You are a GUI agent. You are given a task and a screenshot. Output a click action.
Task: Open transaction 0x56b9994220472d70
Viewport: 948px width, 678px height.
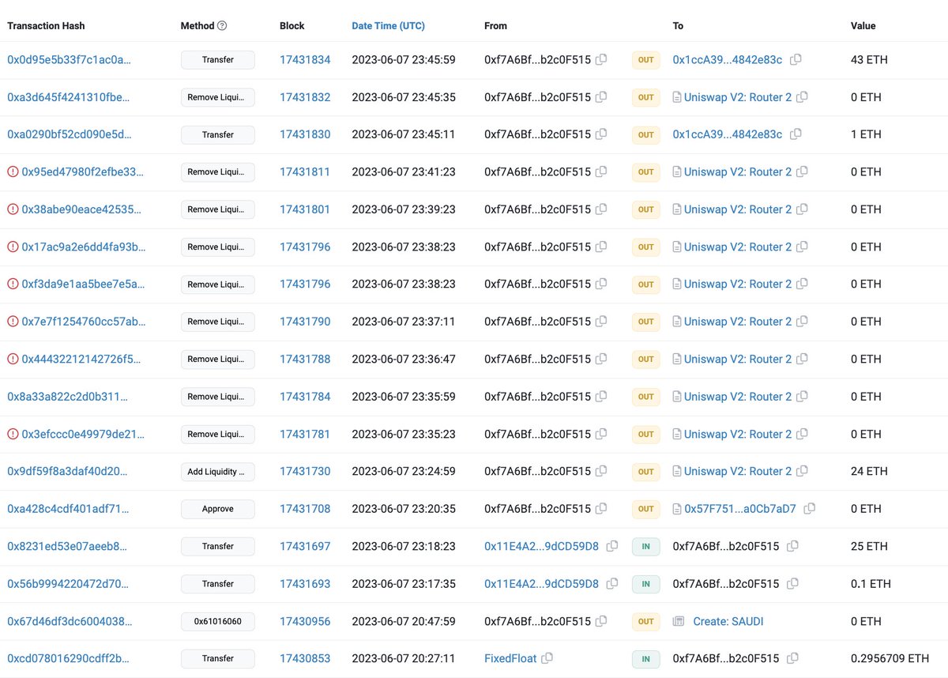click(x=67, y=583)
